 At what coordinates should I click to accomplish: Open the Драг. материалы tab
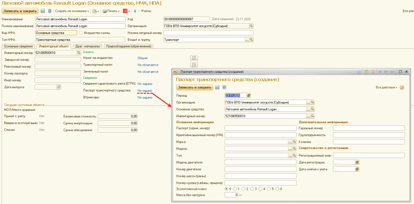coord(88,46)
